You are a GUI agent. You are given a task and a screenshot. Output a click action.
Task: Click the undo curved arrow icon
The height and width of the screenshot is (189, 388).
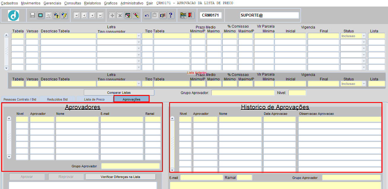(x=147, y=15)
